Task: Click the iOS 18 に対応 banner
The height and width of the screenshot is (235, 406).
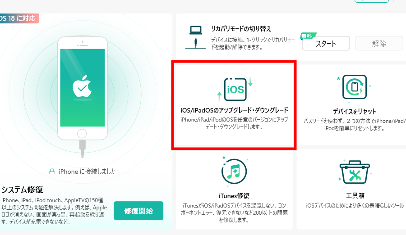Action: (x=18, y=18)
